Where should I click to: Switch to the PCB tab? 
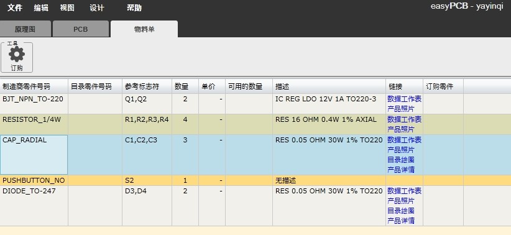pyautogui.click(x=80, y=29)
